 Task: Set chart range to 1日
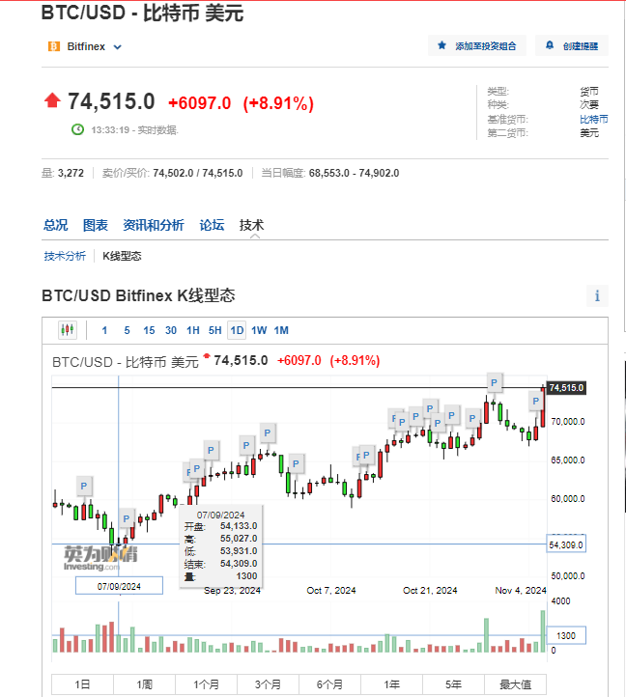82,684
